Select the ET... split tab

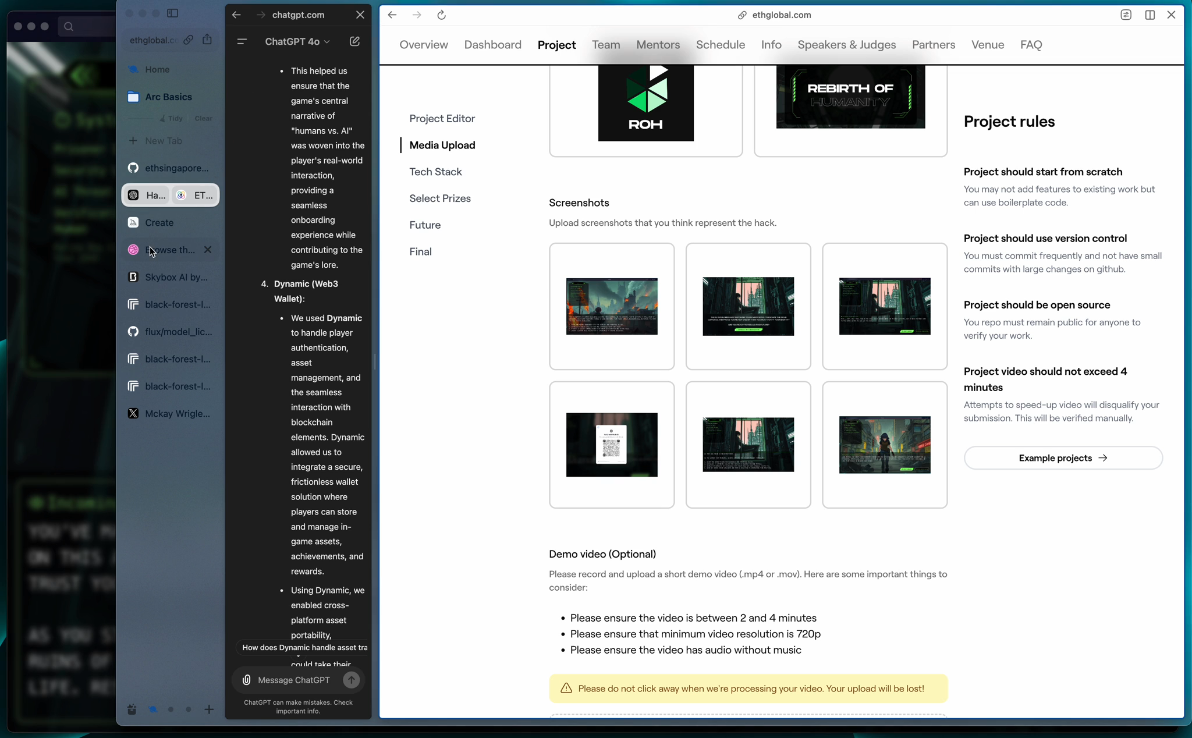(x=195, y=196)
